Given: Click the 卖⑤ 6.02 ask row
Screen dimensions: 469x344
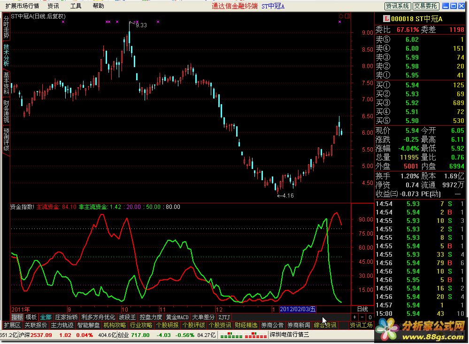Looking at the screenshot, I should click(420, 39).
